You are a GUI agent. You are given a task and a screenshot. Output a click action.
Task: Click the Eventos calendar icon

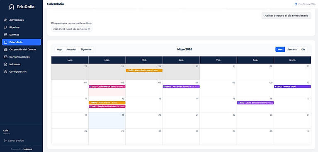click(x=6, y=35)
